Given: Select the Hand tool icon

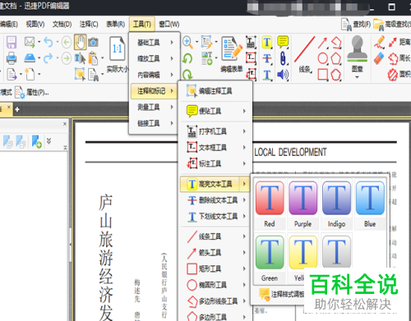Looking at the screenshot, I should pos(80,42).
